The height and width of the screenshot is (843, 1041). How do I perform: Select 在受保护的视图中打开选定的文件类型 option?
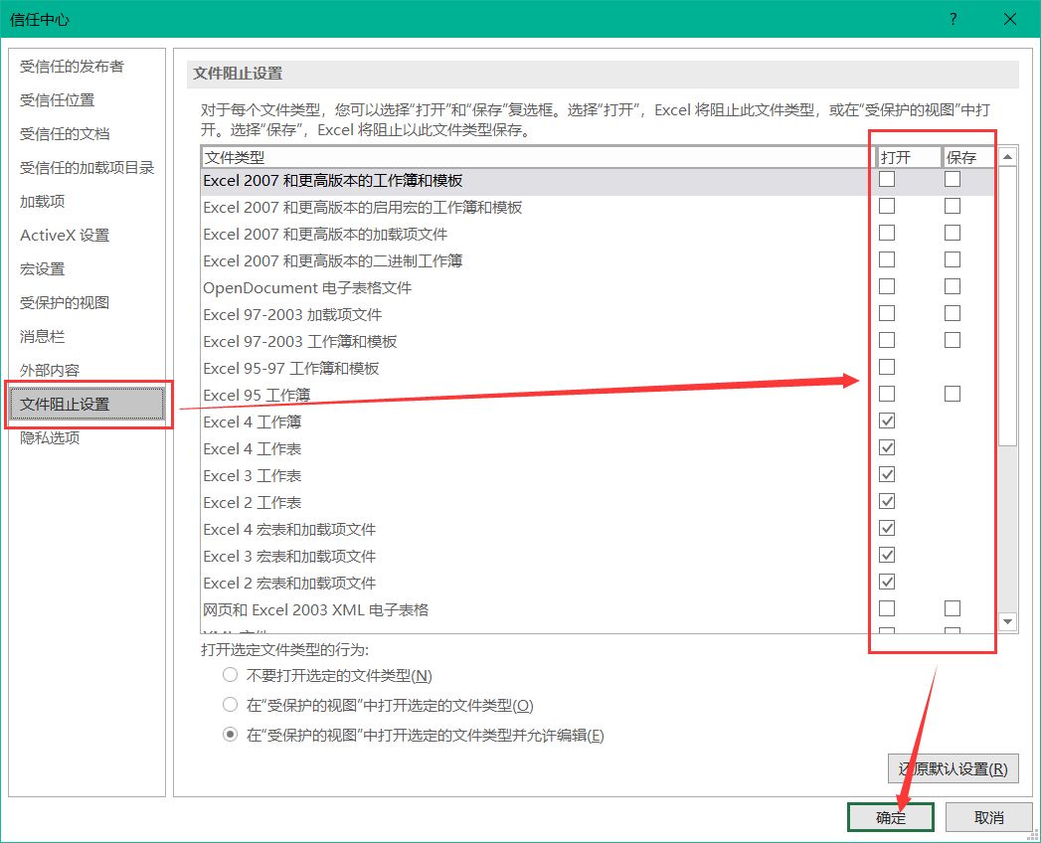pyautogui.click(x=230, y=704)
